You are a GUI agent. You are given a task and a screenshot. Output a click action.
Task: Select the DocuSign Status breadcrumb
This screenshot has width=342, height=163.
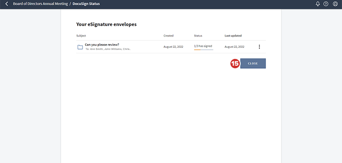pos(86,4)
